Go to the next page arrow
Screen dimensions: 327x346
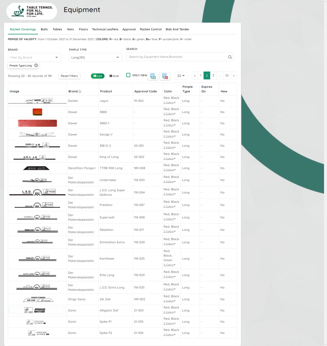pos(234,76)
